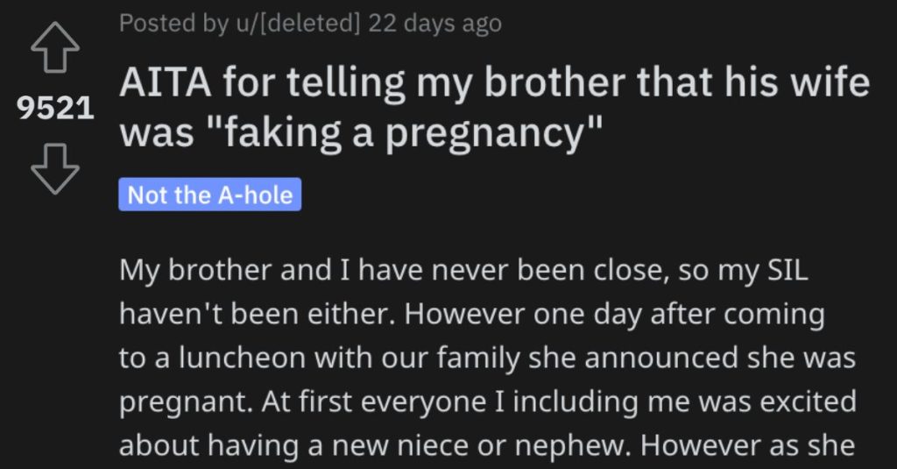The image size is (897, 469).
Task: Click the last visible line "about having a new niece"
Action: click(x=487, y=446)
